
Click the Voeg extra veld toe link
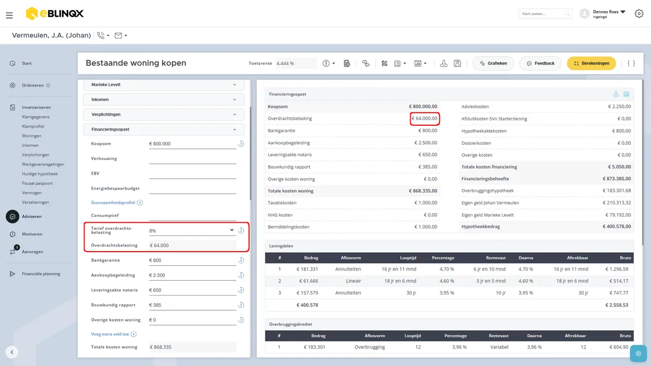113,335
